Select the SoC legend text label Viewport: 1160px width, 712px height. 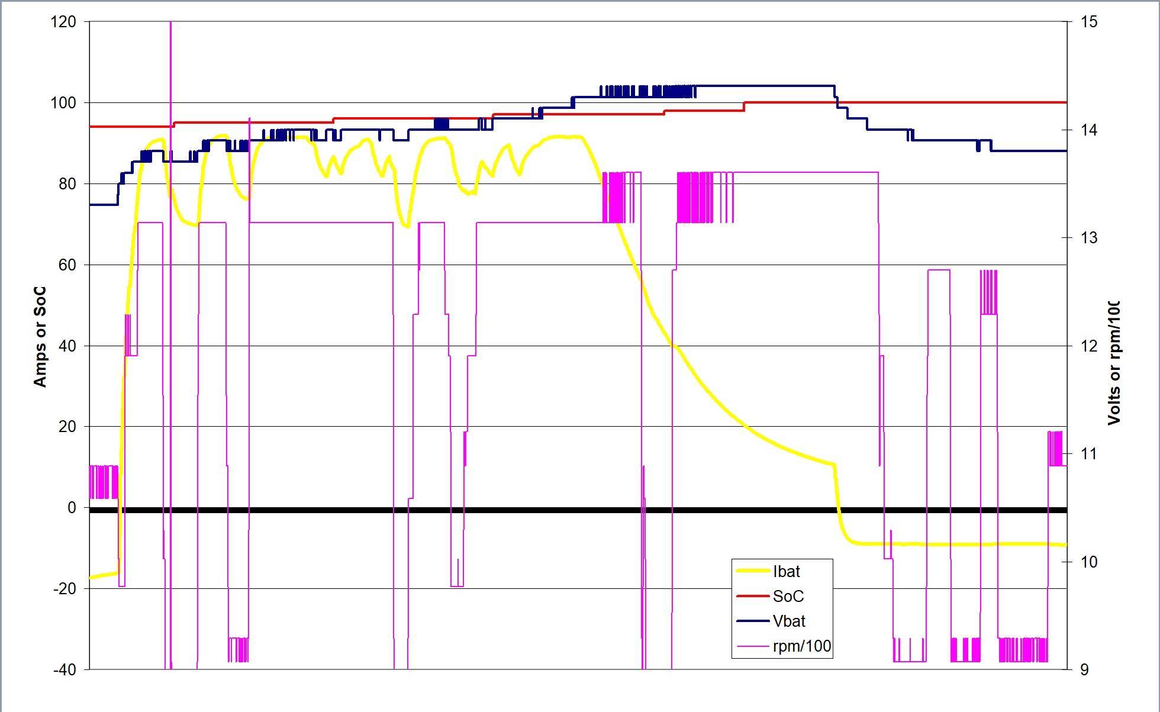click(788, 596)
